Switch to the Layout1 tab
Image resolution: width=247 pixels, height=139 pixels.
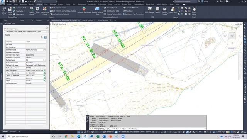(x=13, y=131)
